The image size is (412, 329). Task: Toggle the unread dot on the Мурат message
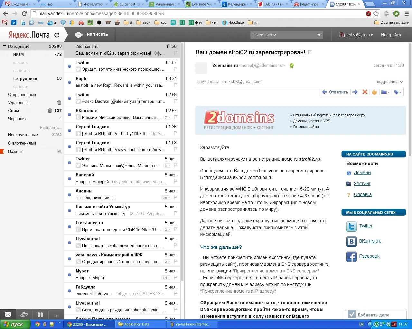click(x=70, y=275)
